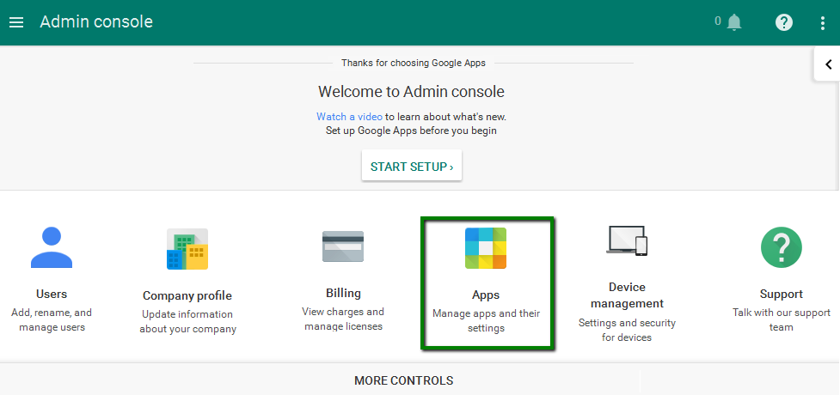Click the Admin console title
Viewport: 840px width, 395px height.
(x=96, y=22)
